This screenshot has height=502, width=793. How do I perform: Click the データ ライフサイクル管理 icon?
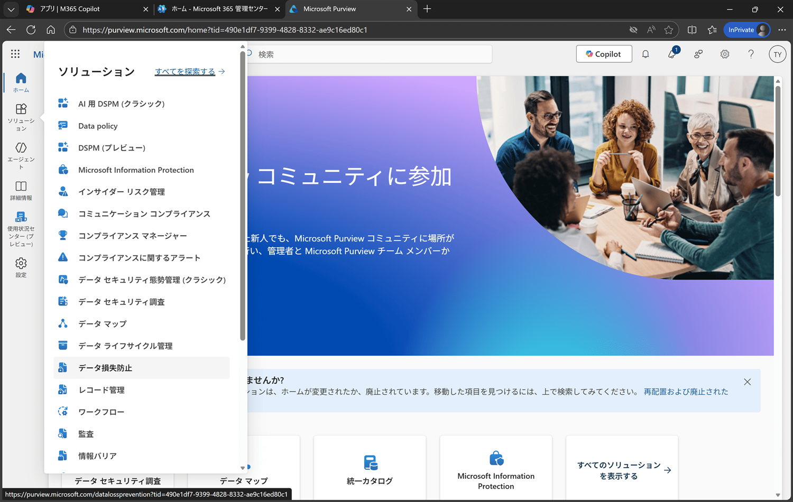tap(63, 346)
